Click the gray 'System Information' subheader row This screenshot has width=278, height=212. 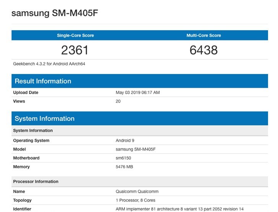pos(140,131)
